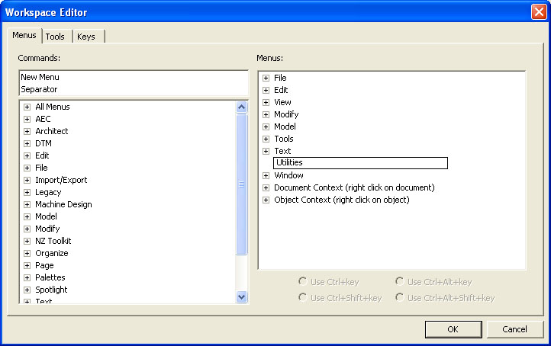Expand the Edit command group
Viewport: 551px width, 346px height.
[27, 155]
